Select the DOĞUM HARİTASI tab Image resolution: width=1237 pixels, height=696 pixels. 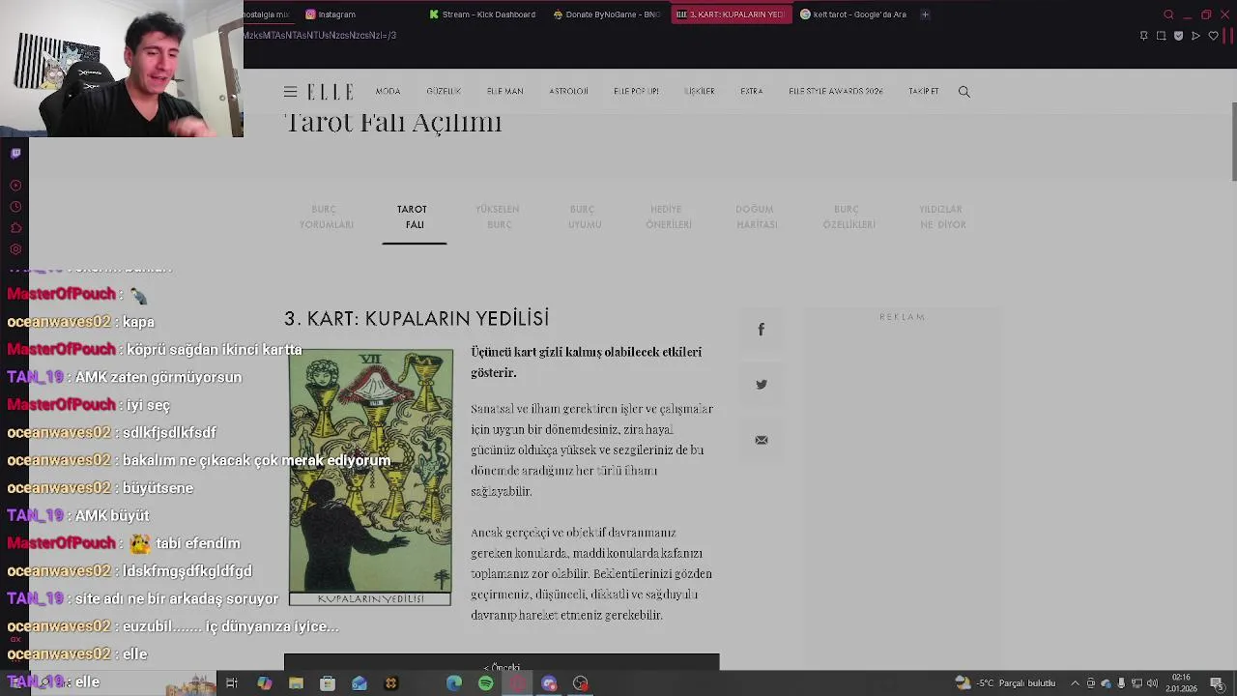[x=756, y=217]
